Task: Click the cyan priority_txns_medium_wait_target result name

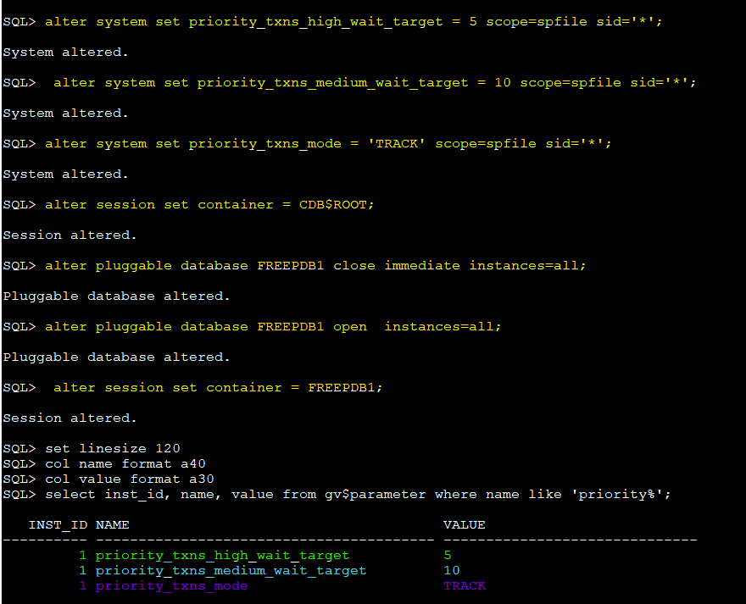Action: tap(231, 571)
